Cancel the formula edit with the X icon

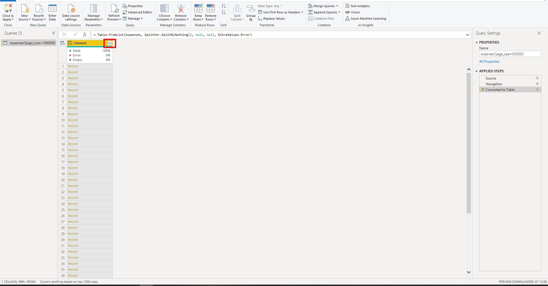tap(65, 34)
